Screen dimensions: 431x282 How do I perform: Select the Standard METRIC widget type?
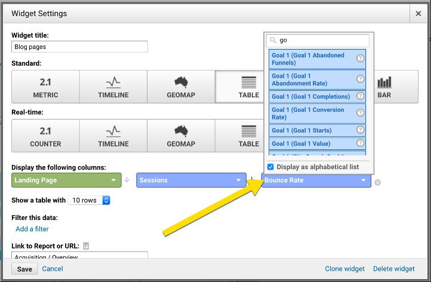(45, 87)
